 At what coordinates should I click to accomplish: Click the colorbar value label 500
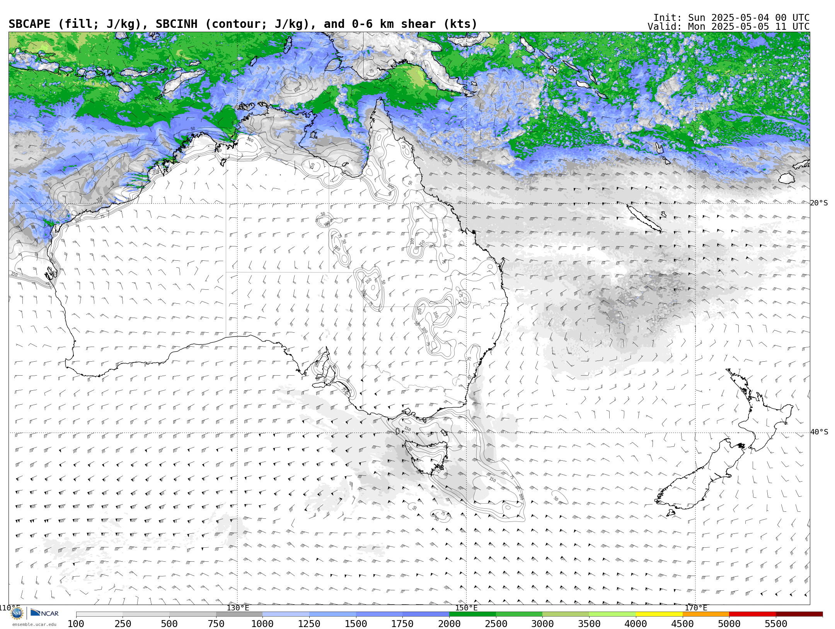(169, 624)
